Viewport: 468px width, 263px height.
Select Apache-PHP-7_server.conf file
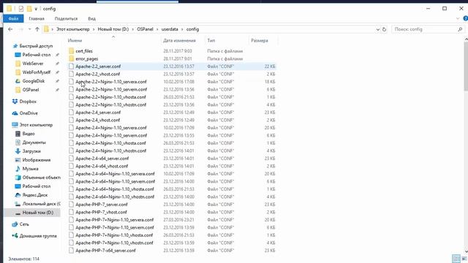[102, 205]
